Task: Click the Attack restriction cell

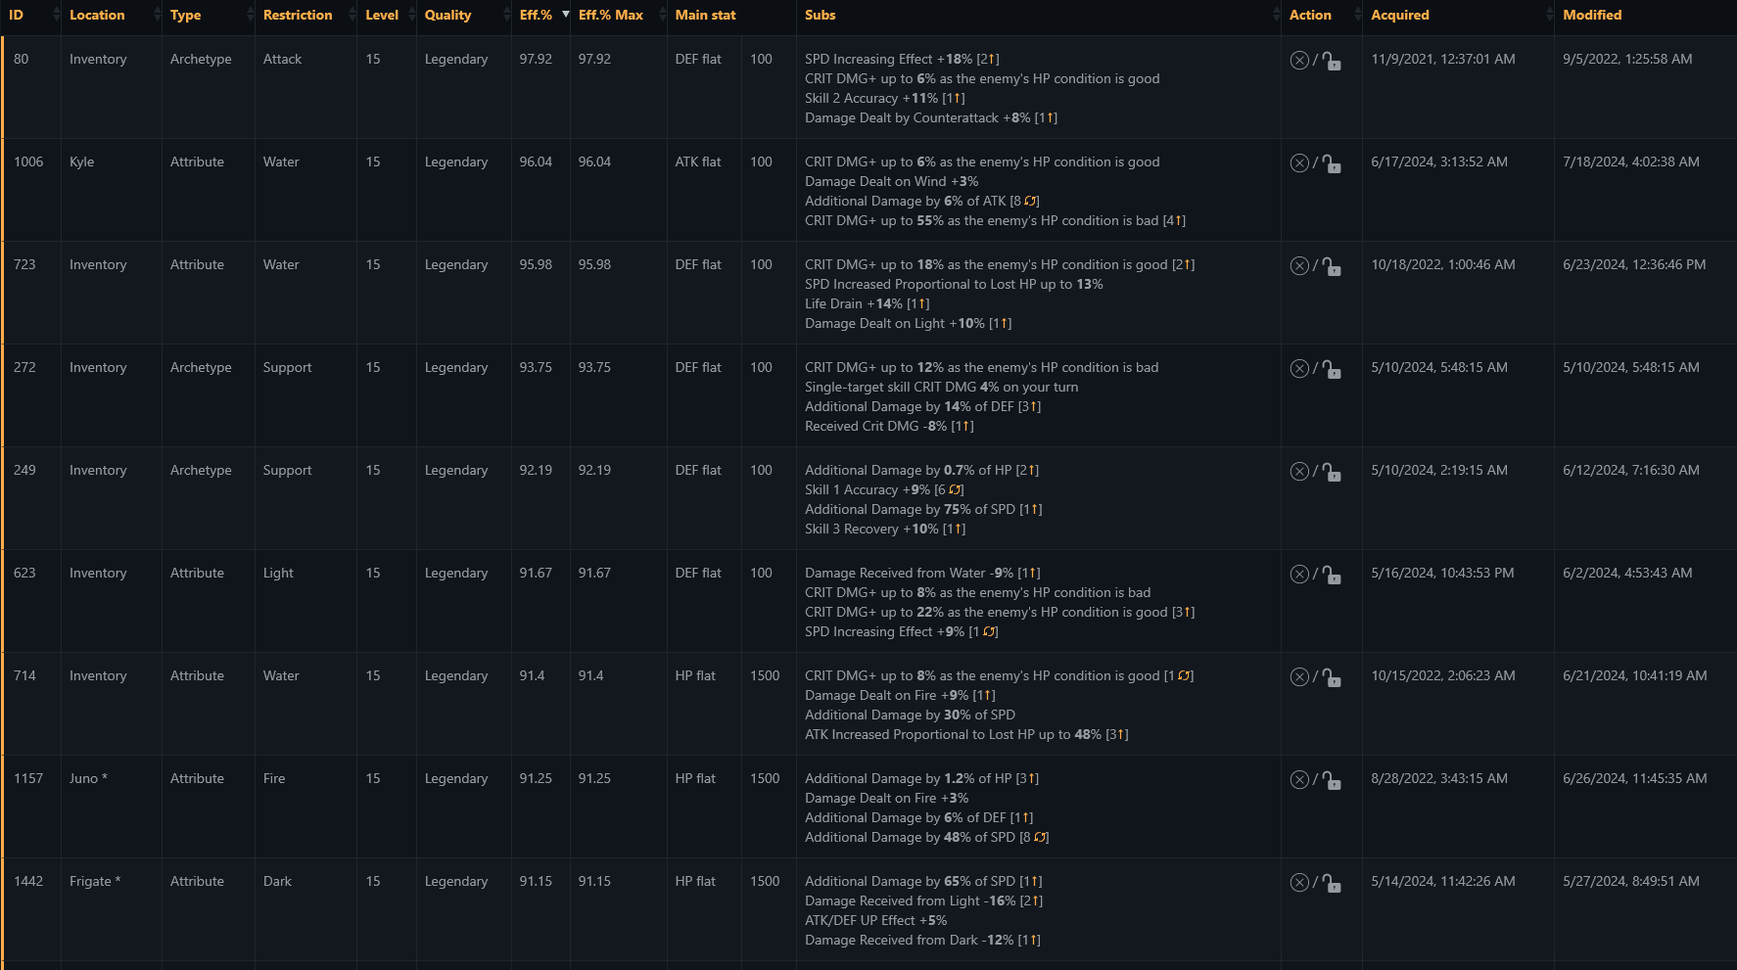Action: click(x=282, y=59)
